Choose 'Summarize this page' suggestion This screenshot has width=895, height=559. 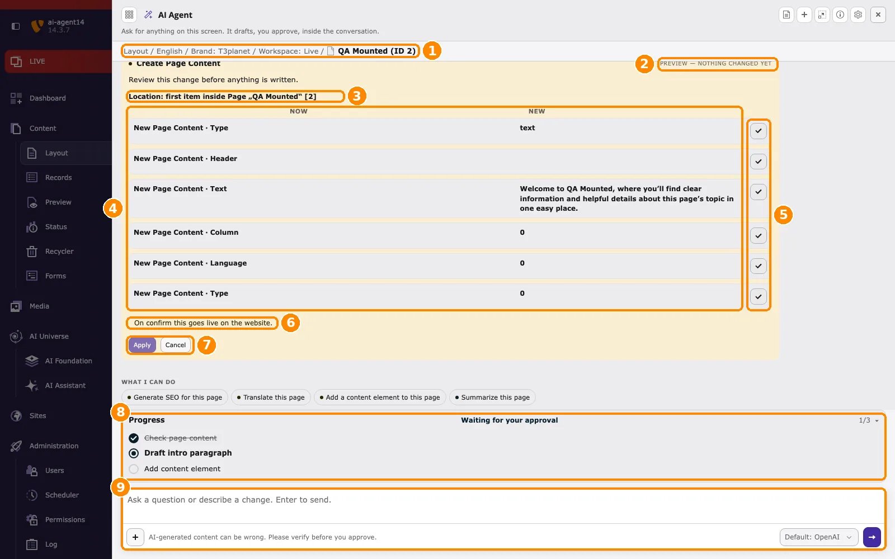pos(492,397)
